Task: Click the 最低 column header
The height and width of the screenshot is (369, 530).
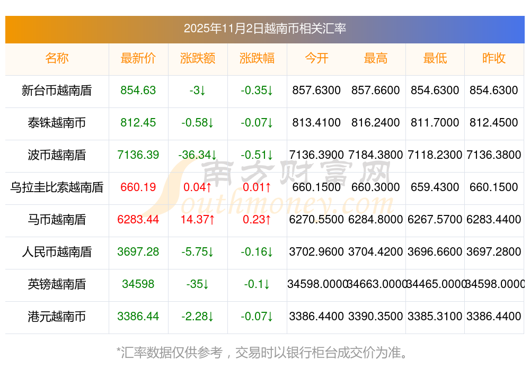Action: tap(435, 58)
